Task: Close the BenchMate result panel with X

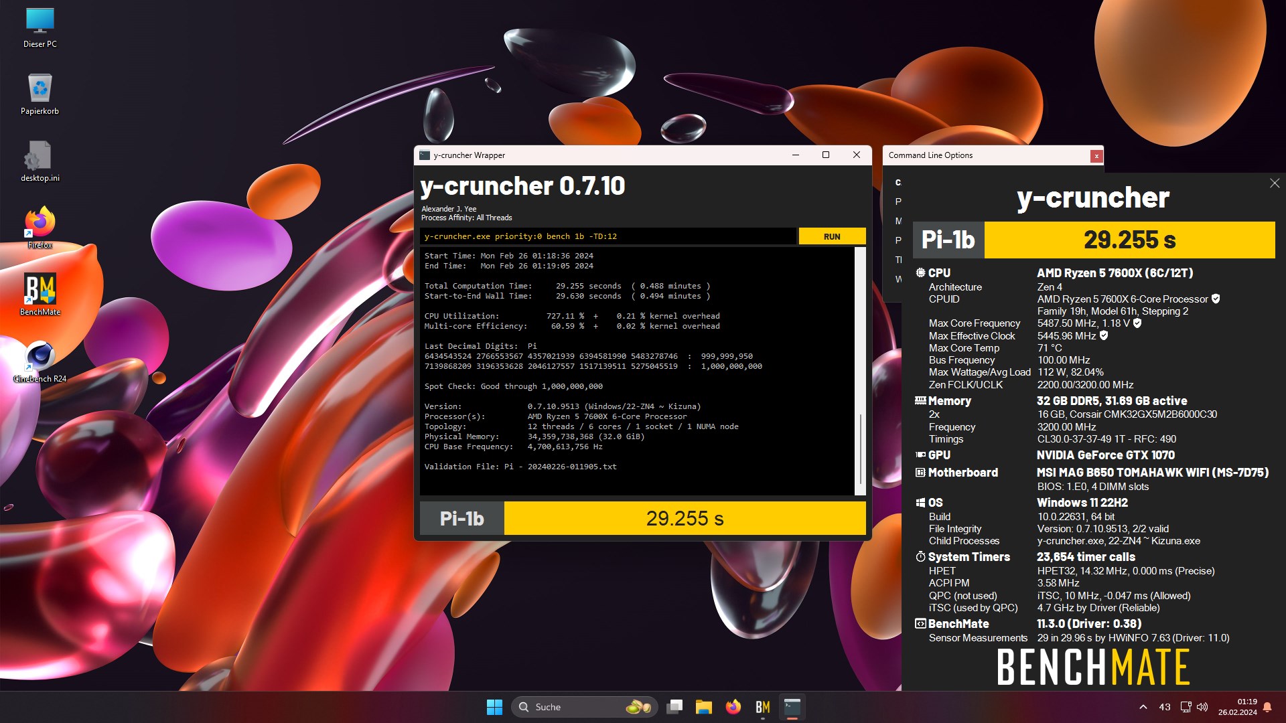Action: [1274, 183]
